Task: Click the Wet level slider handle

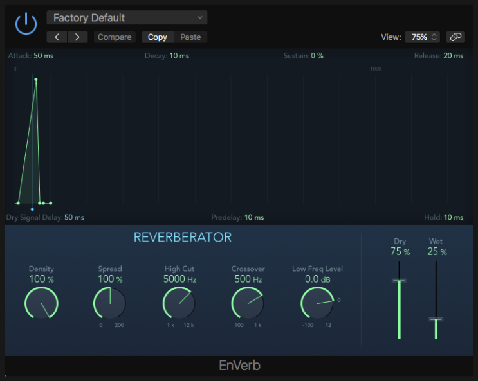Action: click(x=436, y=319)
